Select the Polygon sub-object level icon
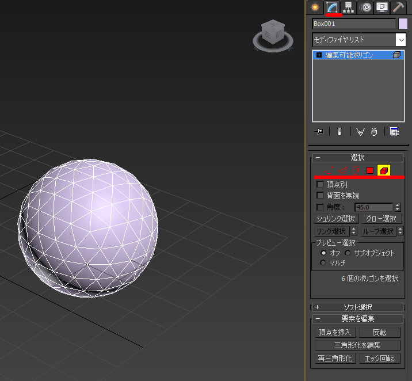The width and height of the screenshot is (412, 381). click(370, 170)
